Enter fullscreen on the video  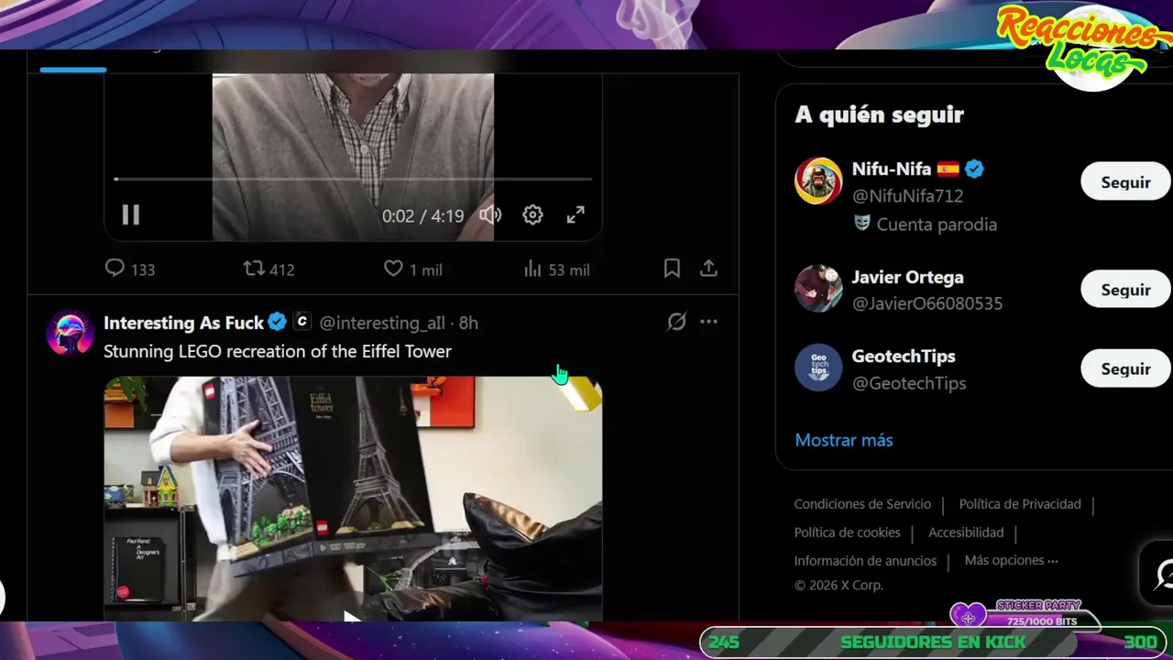(576, 214)
